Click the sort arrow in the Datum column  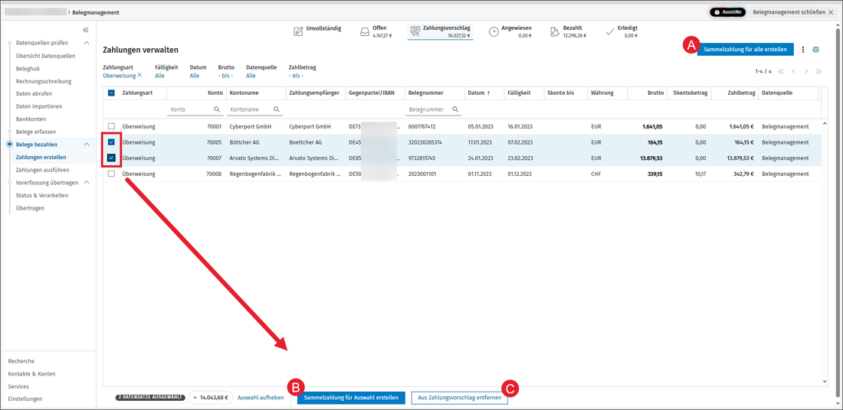tap(489, 93)
